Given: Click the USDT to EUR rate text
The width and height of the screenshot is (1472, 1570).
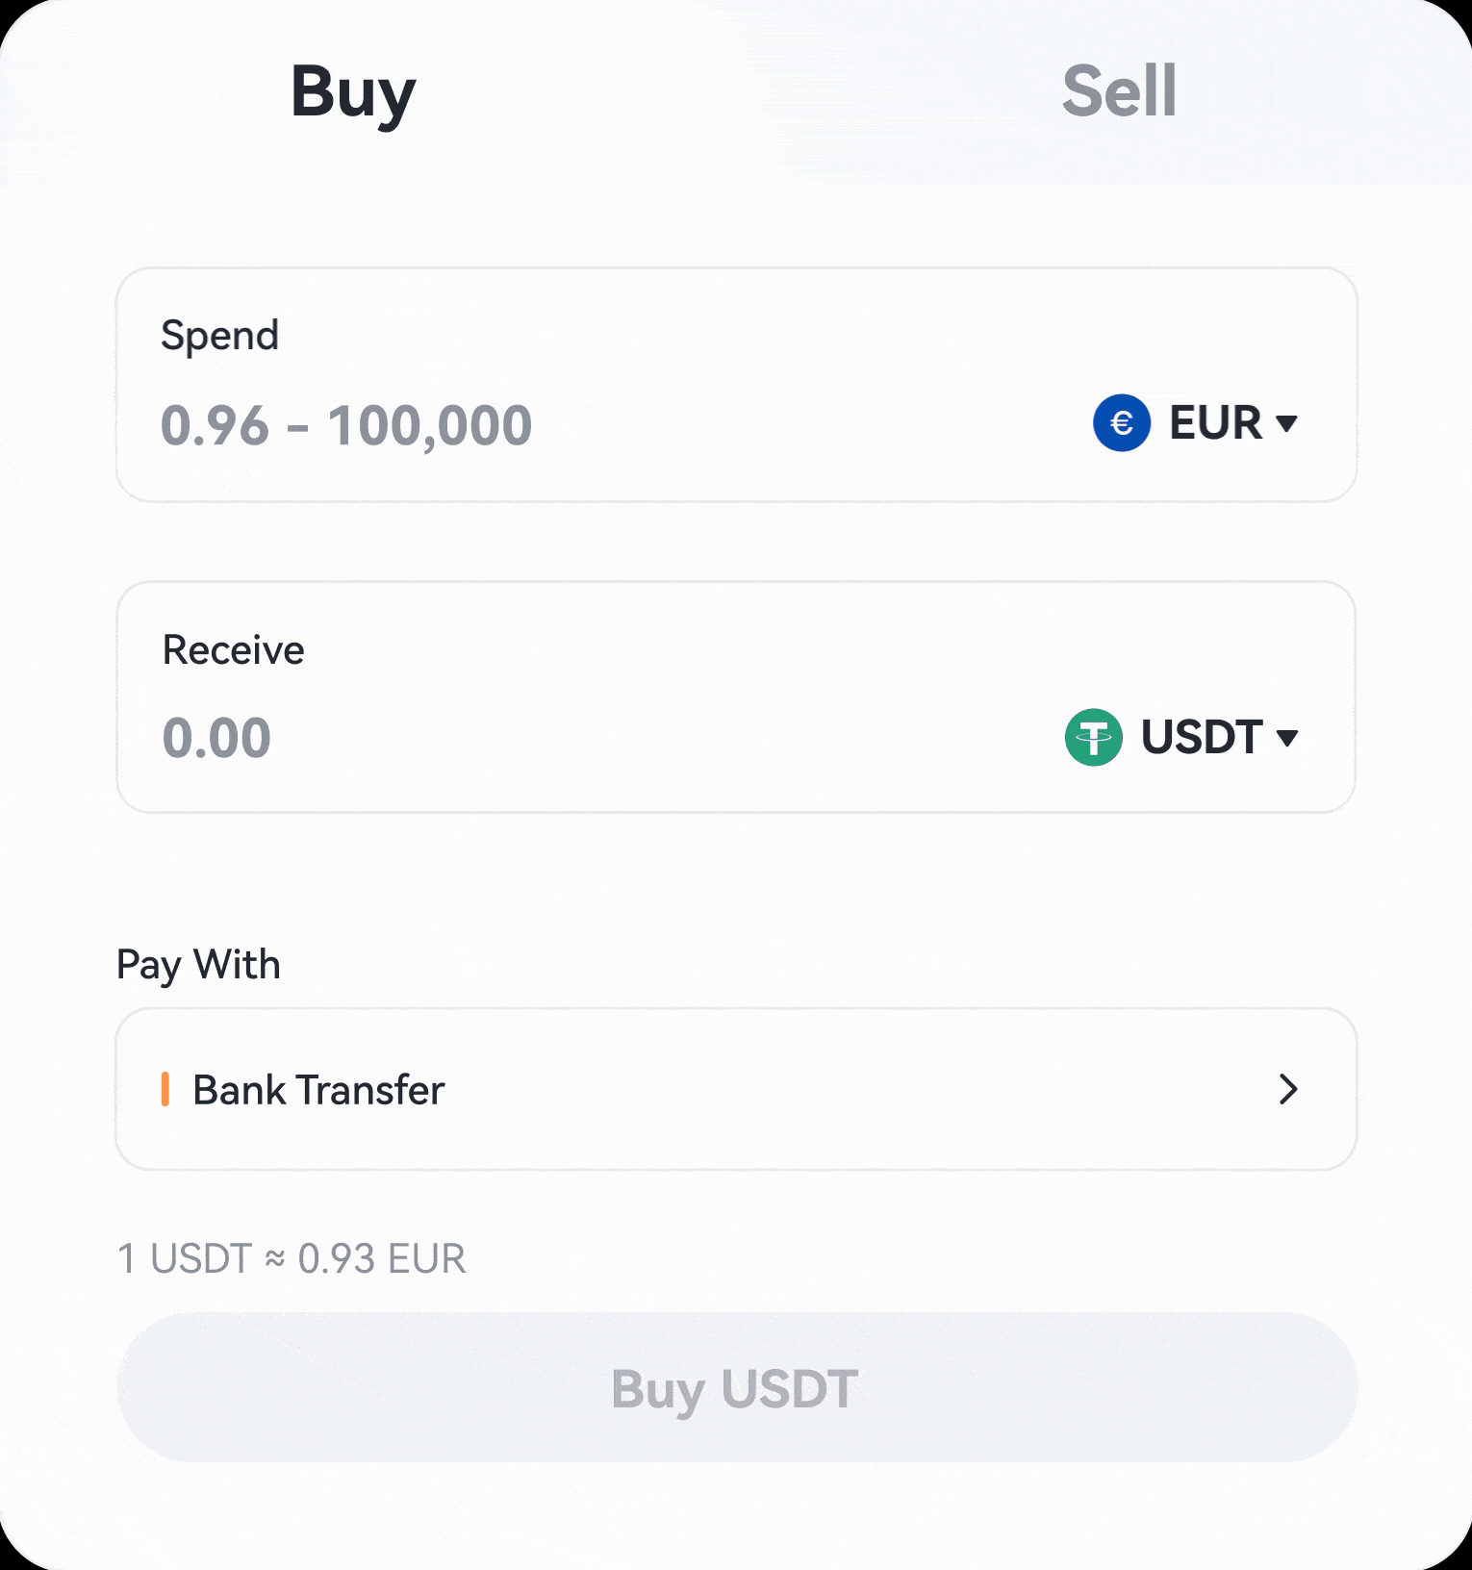Looking at the screenshot, I should click(x=292, y=1258).
